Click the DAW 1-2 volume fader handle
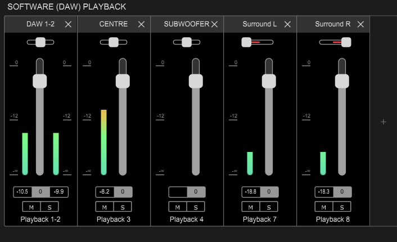The image size is (397, 242). click(x=40, y=80)
